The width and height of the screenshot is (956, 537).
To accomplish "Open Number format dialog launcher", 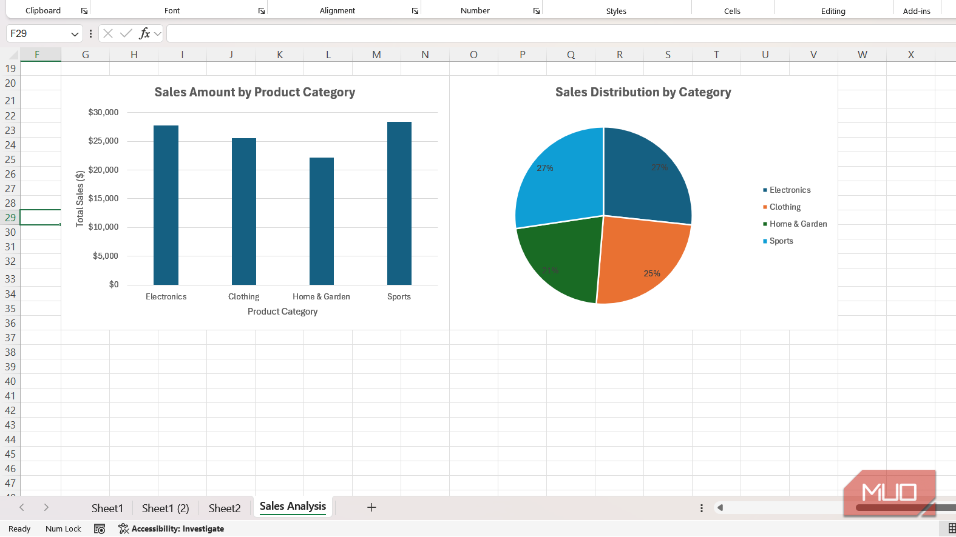I will [537, 11].
